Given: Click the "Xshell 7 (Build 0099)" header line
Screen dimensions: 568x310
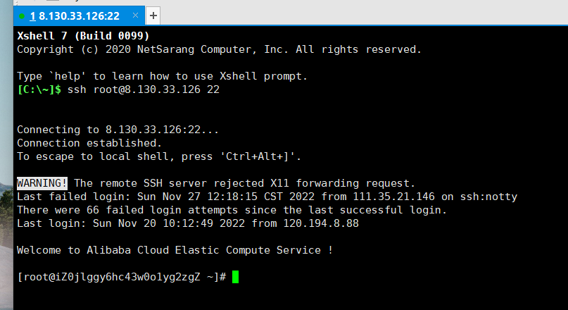Looking at the screenshot, I should 83,36.
